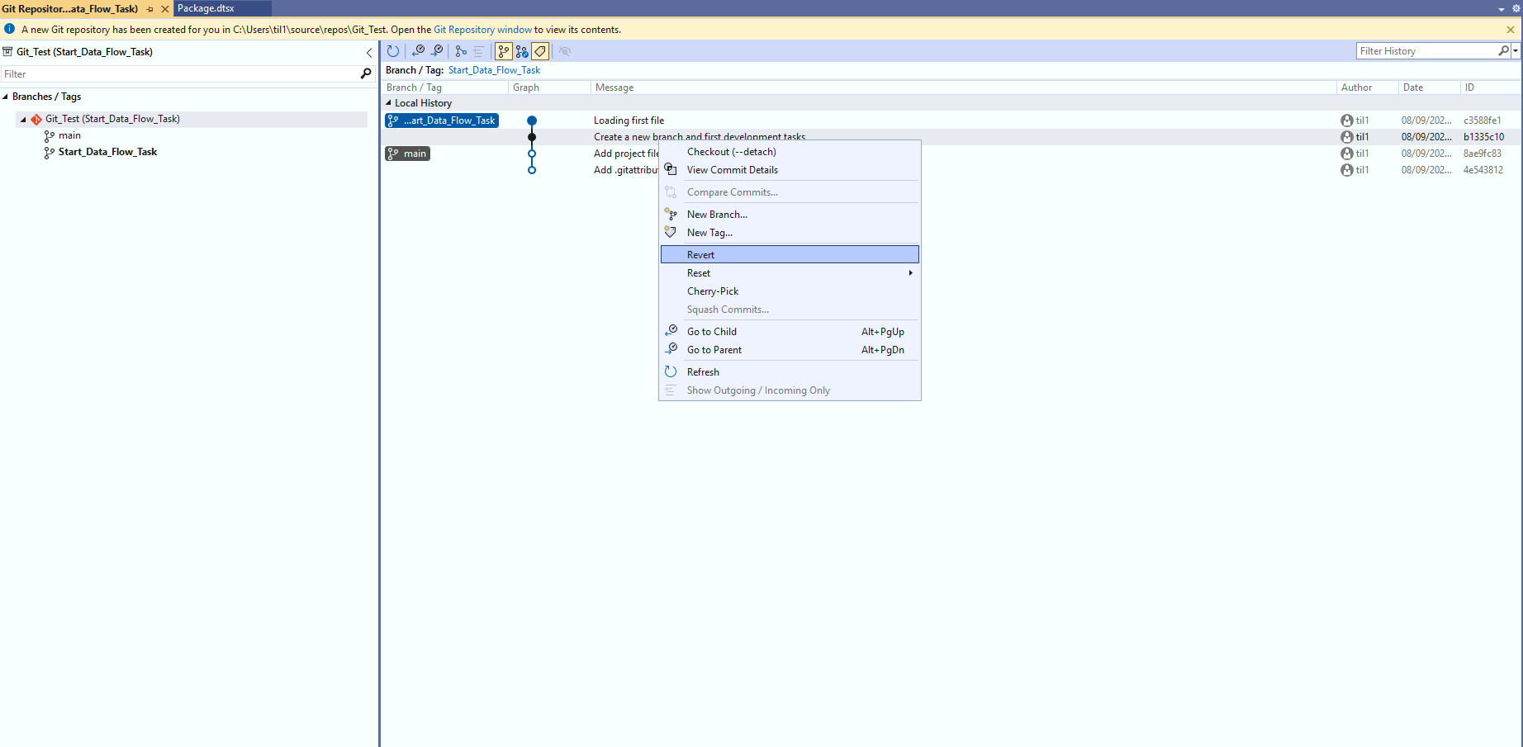This screenshot has height=747, width=1523.
Task: Toggle Show Remote Branches toolbar button
Action: (522, 51)
